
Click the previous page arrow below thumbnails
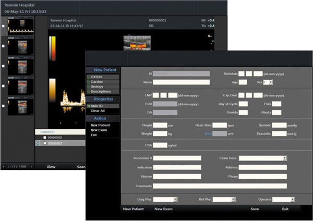tap(3, 166)
